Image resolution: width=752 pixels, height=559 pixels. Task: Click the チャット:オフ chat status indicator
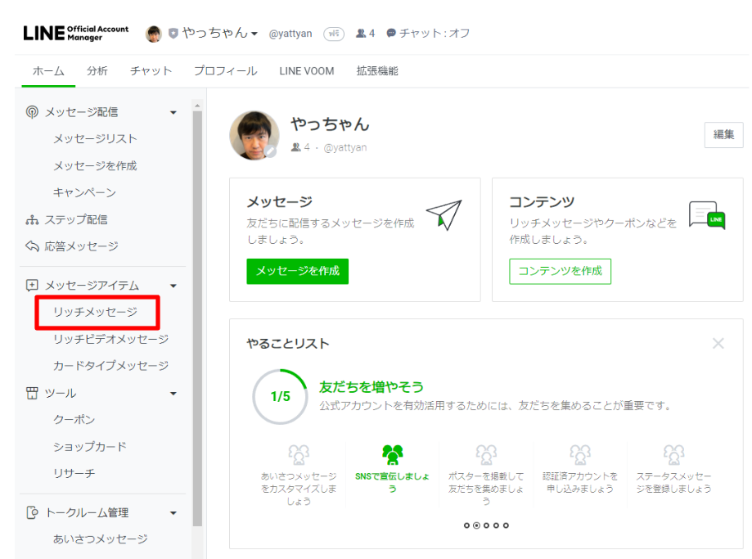click(428, 33)
